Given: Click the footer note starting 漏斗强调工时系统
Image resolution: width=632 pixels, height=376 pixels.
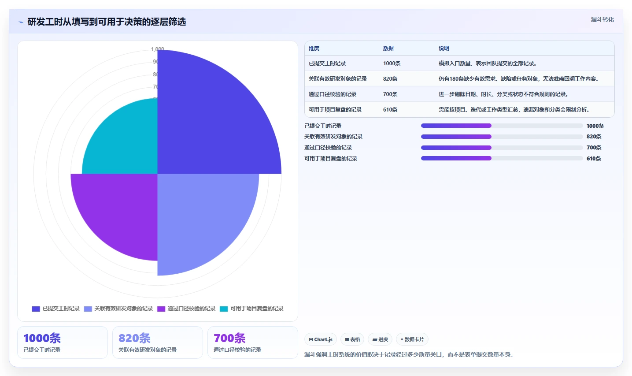Looking at the screenshot, I should (409, 354).
